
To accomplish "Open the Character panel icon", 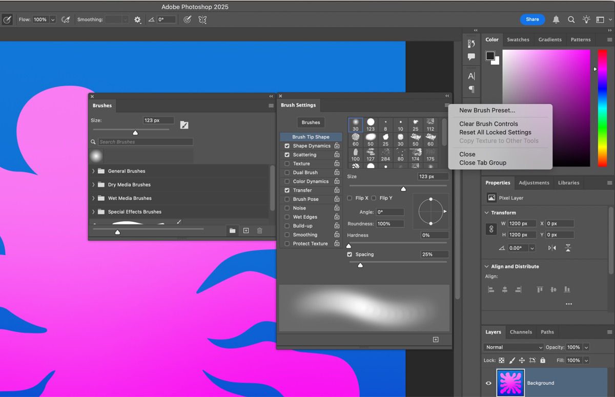I will [471, 75].
